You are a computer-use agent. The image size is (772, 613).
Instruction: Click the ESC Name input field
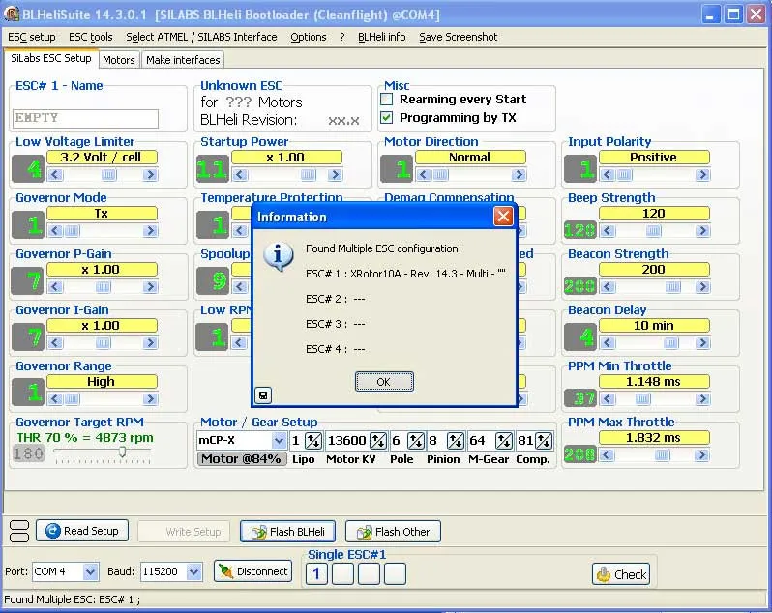pos(85,118)
